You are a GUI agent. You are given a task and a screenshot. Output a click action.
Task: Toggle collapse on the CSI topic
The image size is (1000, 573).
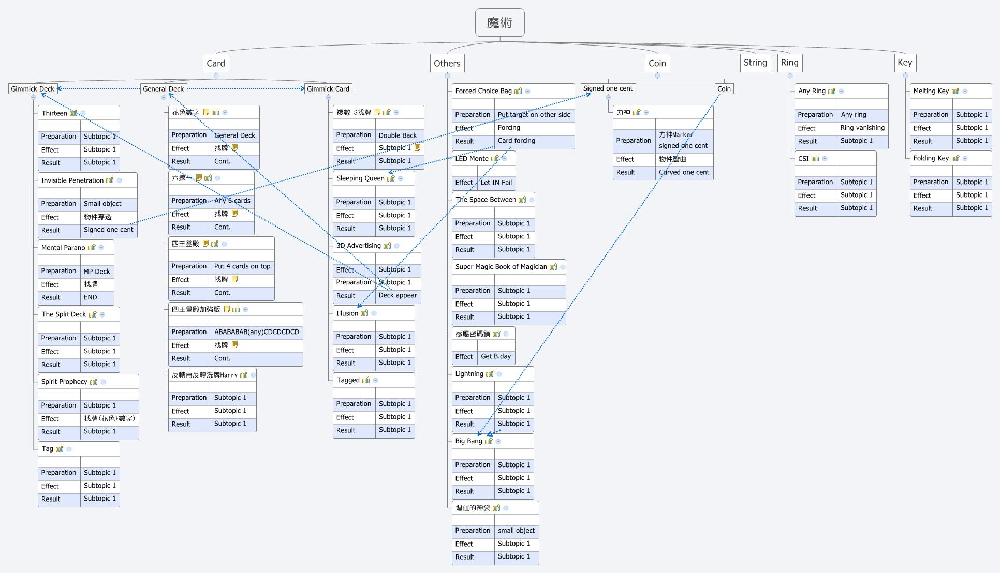point(825,158)
